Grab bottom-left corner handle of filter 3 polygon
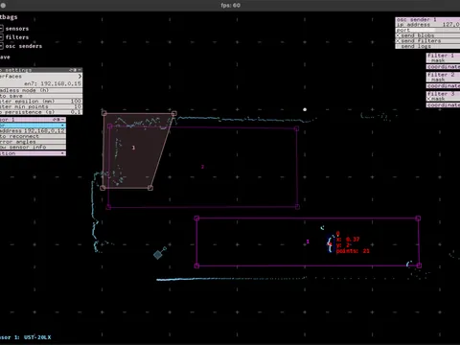The image size is (460, 345). (103, 188)
